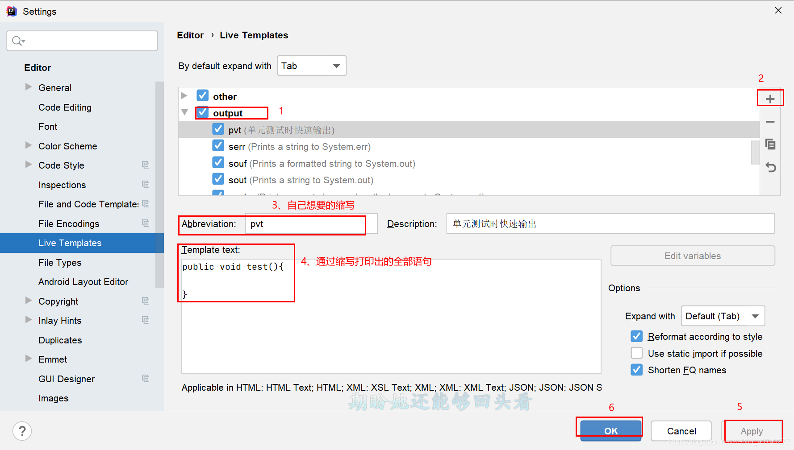Enable Use static import if possible
Image resolution: width=794 pixels, height=450 pixels.
point(637,353)
